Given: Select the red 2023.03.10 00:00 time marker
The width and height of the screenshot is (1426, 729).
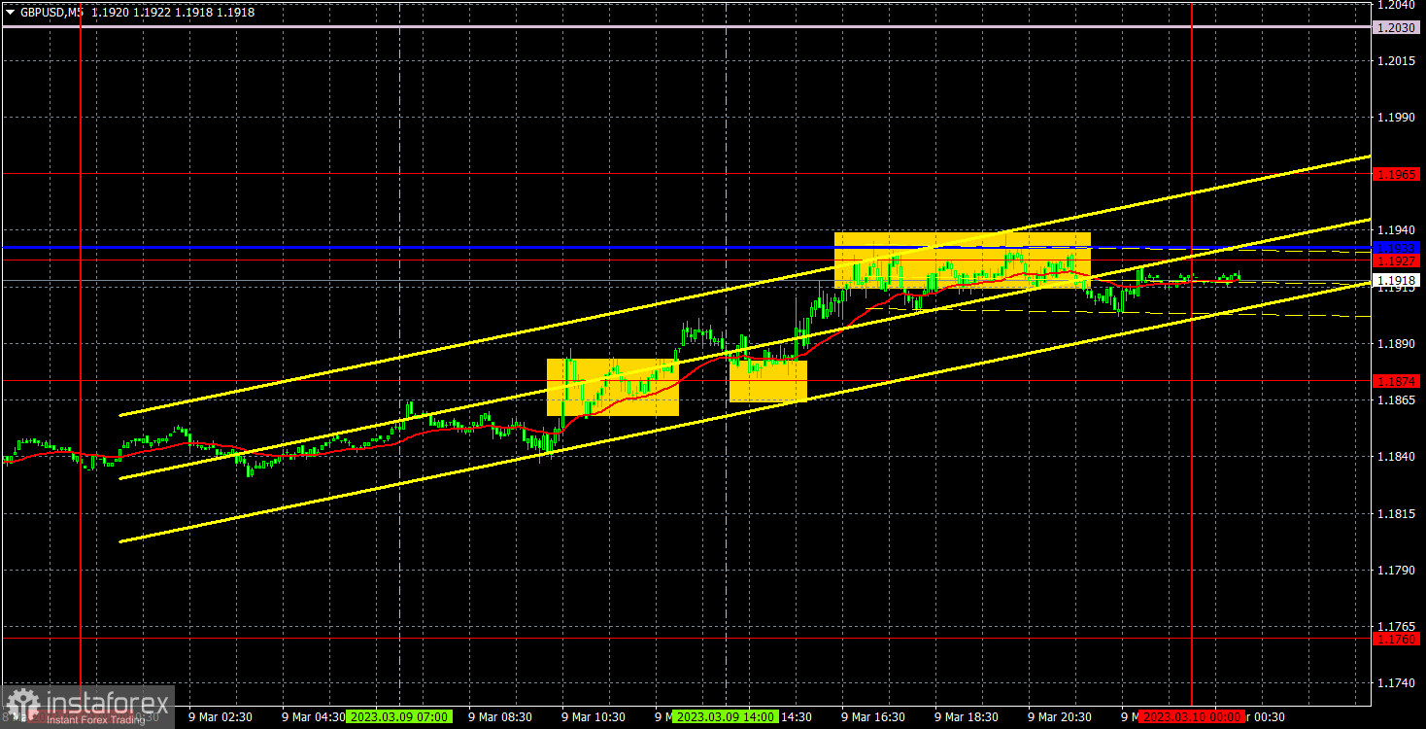Looking at the screenshot, I should click(1192, 716).
